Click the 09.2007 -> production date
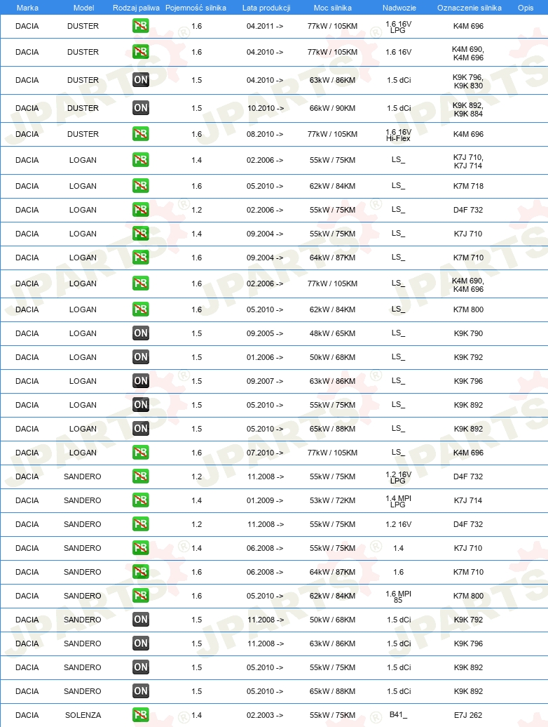The image size is (548, 727). point(265,381)
